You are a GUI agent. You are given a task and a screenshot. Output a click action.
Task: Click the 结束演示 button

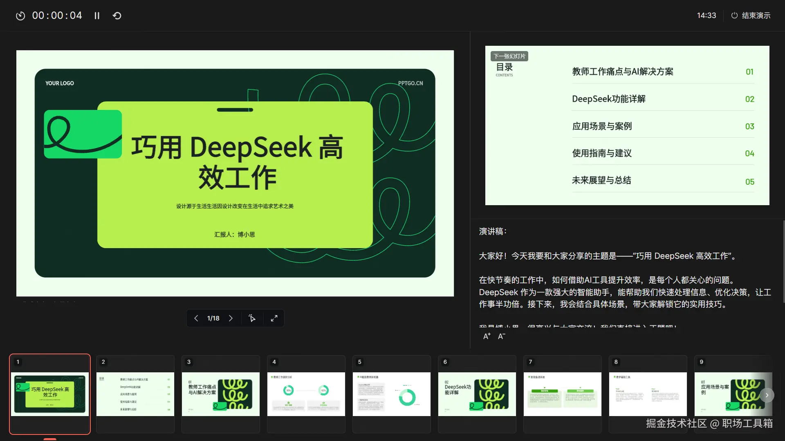point(751,16)
